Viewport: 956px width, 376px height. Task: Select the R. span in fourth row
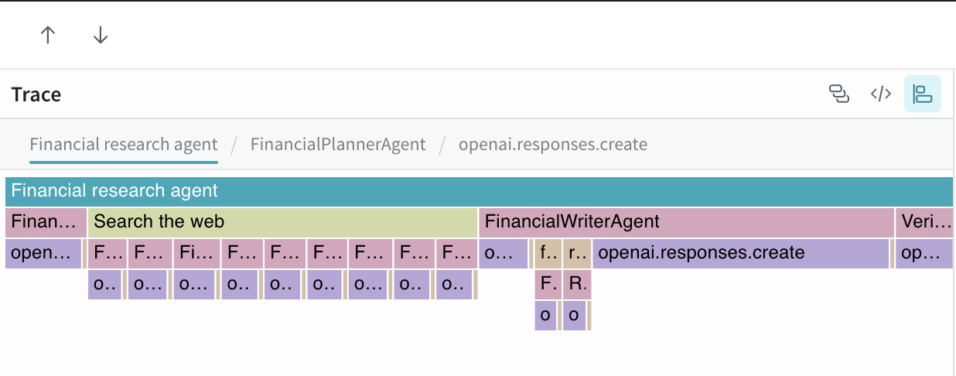(x=576, y=285)
